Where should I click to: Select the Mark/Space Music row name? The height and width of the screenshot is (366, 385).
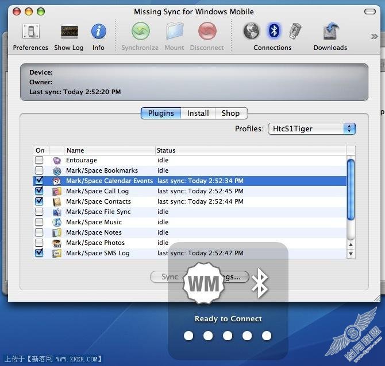point(94,222)
